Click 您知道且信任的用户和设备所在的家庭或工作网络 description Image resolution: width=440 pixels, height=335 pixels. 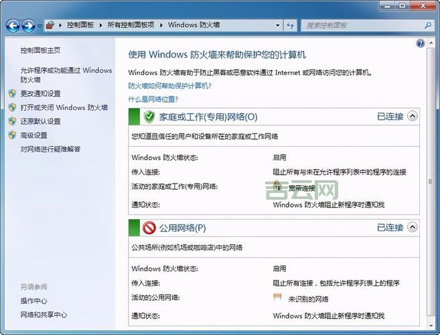coord(204,137)
